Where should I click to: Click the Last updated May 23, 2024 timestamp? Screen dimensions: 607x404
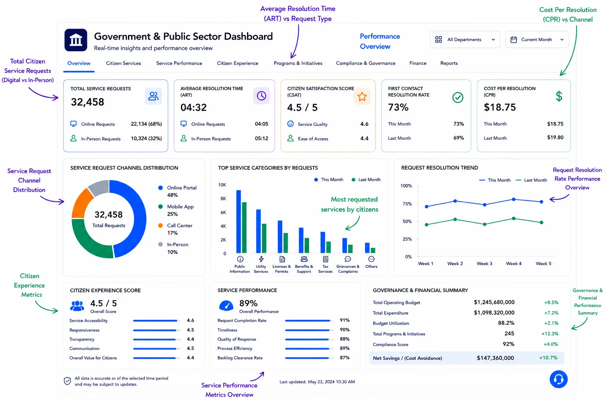(317, 382)
